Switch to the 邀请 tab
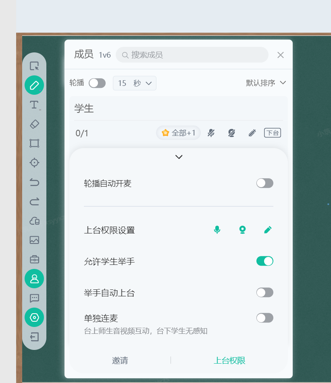Image resolution: width=331 pixels, height=383 pixels. [x=120, y=360]
